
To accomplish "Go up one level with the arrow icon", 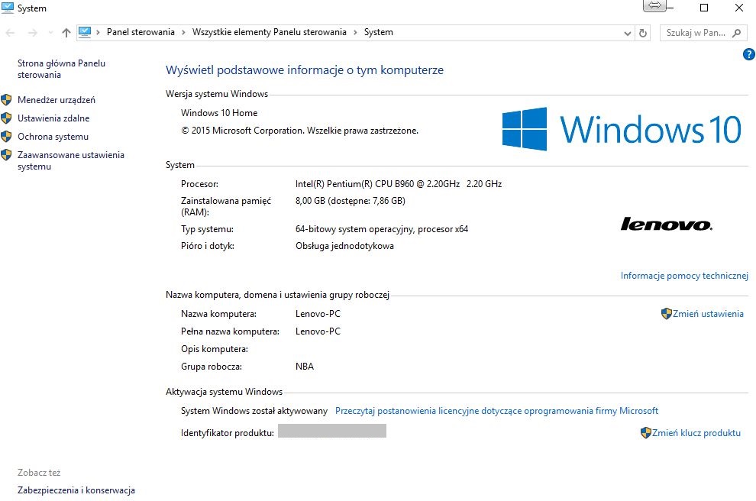I will point(66,32).
